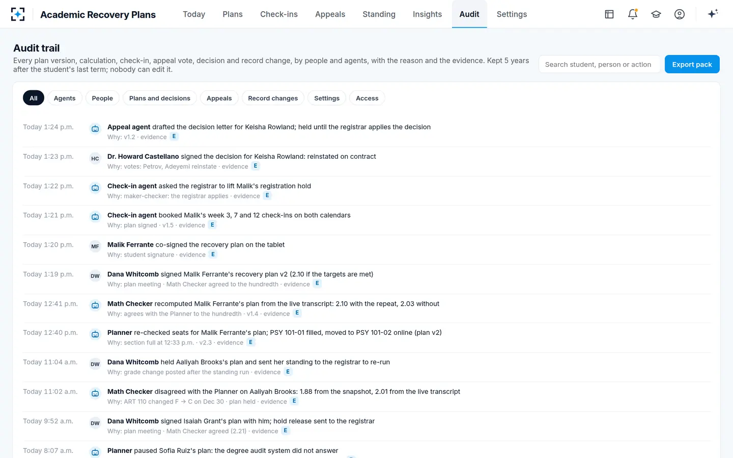The image size is (733, 458).
Task: Open the Settings navigation tab
Action: [x=512, y=14]
